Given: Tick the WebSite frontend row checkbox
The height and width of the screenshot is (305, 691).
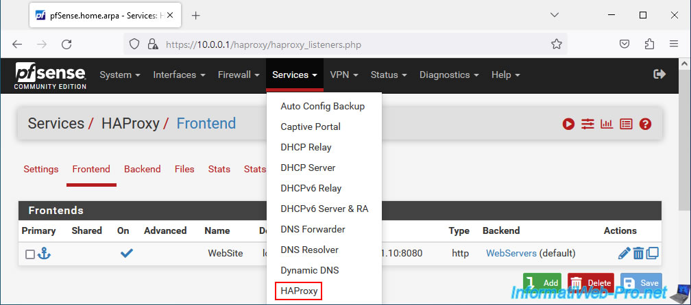Looking at the screenshot, I should point(30,254).
